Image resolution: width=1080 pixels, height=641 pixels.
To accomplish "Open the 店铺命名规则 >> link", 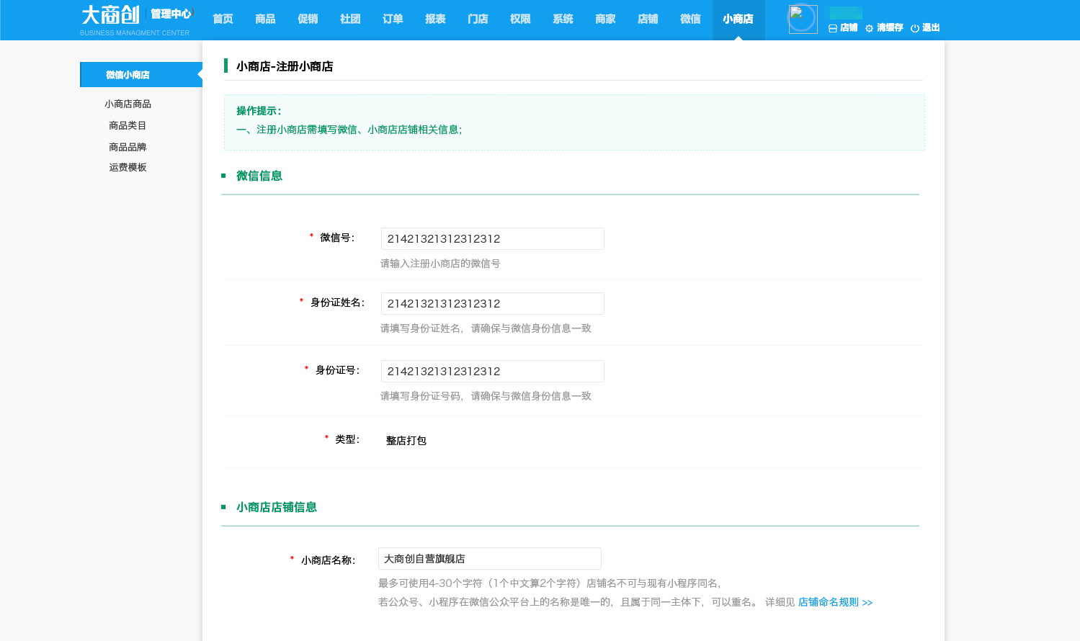I will click(x=835, y=602).
